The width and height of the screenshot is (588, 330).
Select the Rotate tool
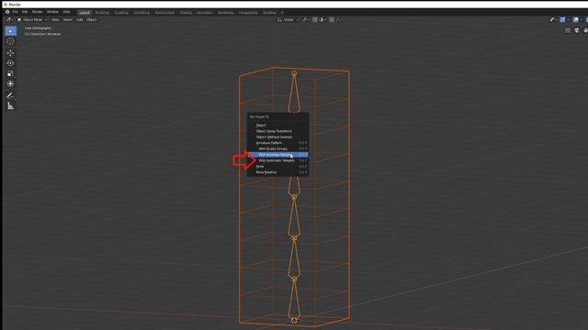click(10, 63)
